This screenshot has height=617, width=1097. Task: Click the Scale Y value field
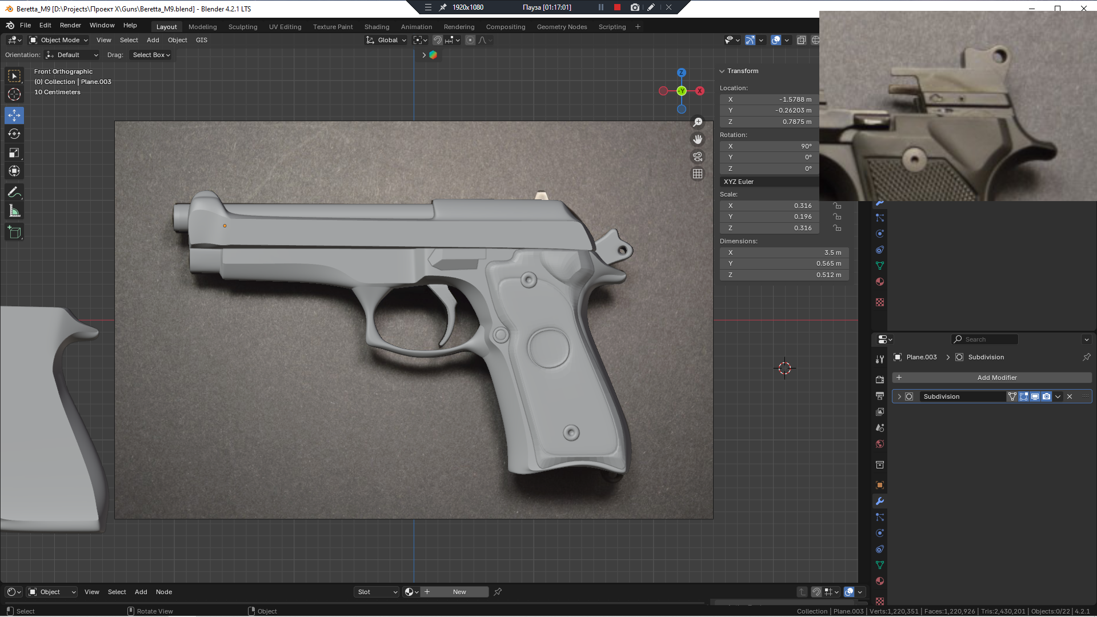pyautogui.click(x=770, y=217)
